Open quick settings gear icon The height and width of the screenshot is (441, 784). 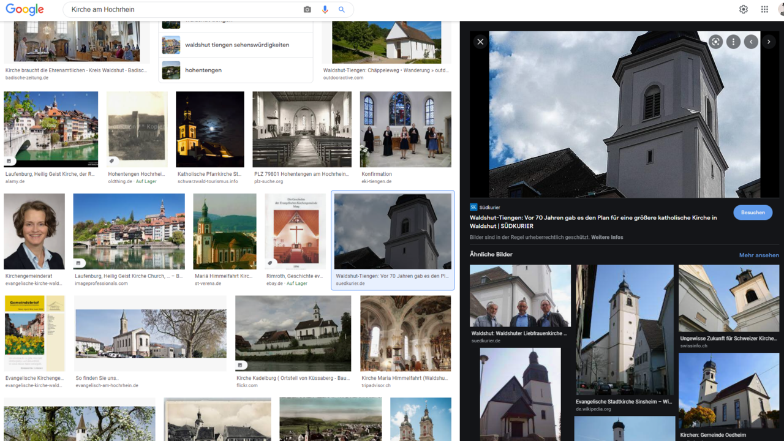744,9
